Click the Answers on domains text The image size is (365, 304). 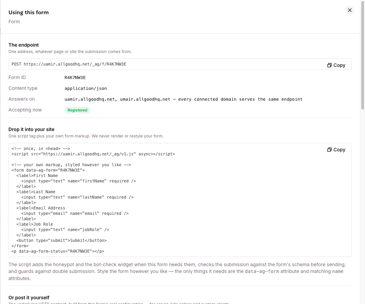click(x=184, y=99)
